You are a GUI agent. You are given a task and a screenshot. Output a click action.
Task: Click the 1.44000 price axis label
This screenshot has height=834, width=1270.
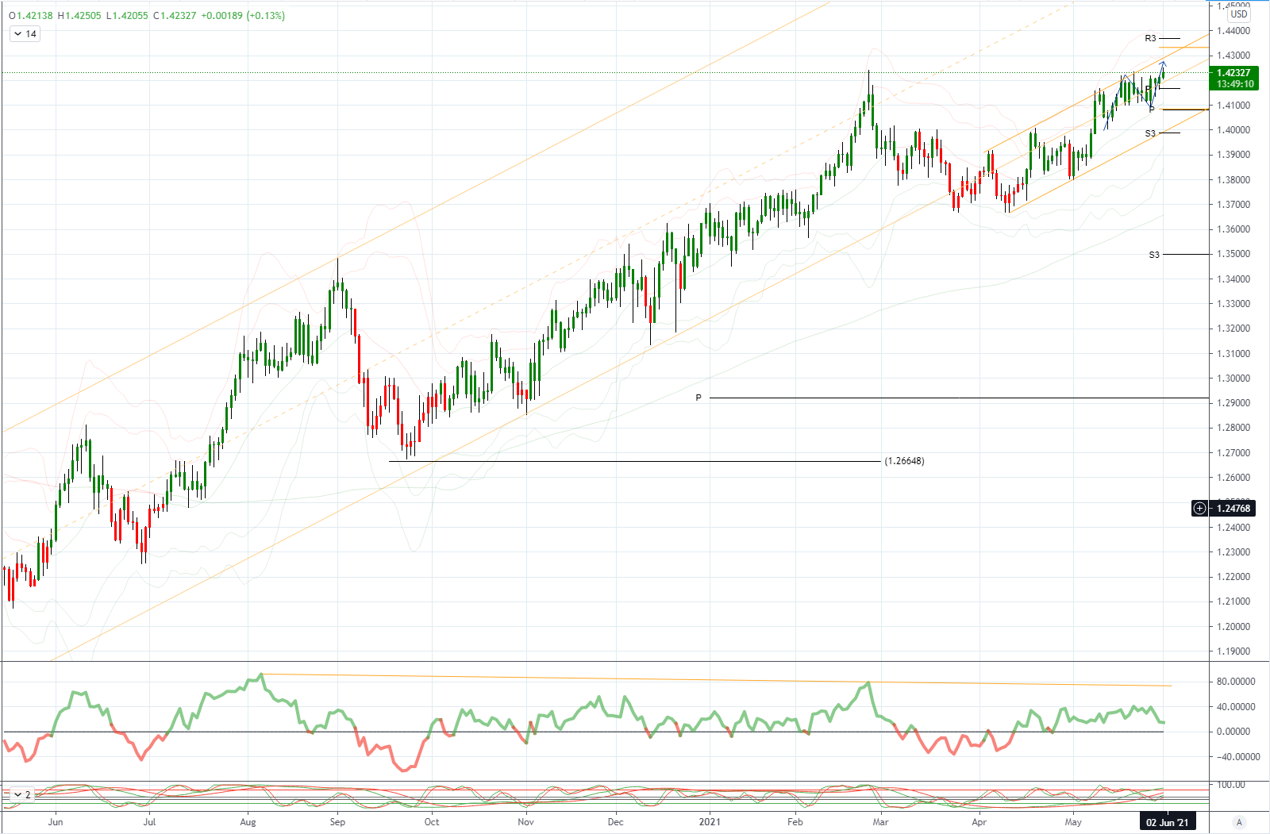pyautogui.click(x=1233, y=31)
